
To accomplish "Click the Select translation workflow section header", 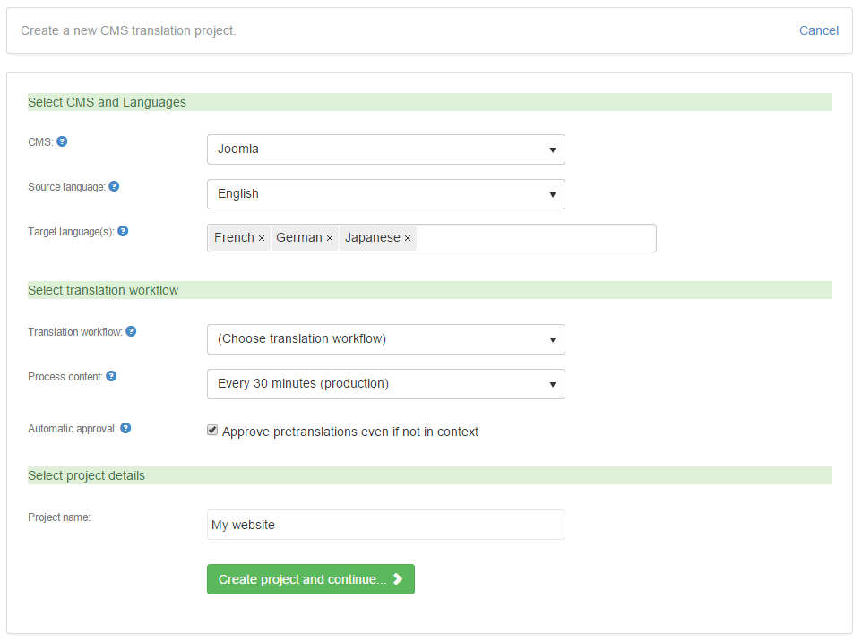I will [103, 290].
